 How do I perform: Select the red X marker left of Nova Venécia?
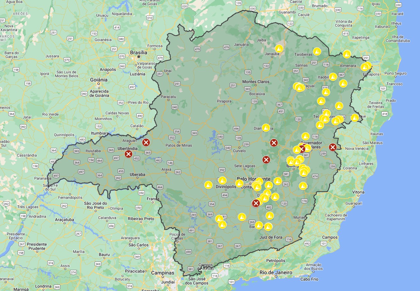(x=333, y=147)
